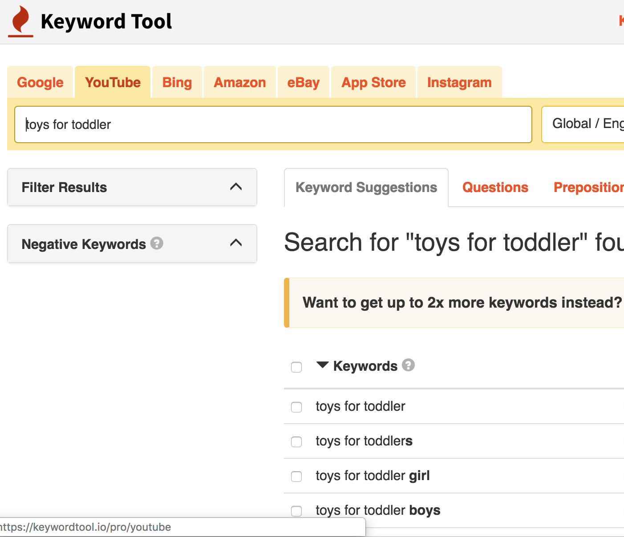Click the Keywords column header text
This screenshot has width=624, height=537.
pyautogui.click(x=365, y=366)
